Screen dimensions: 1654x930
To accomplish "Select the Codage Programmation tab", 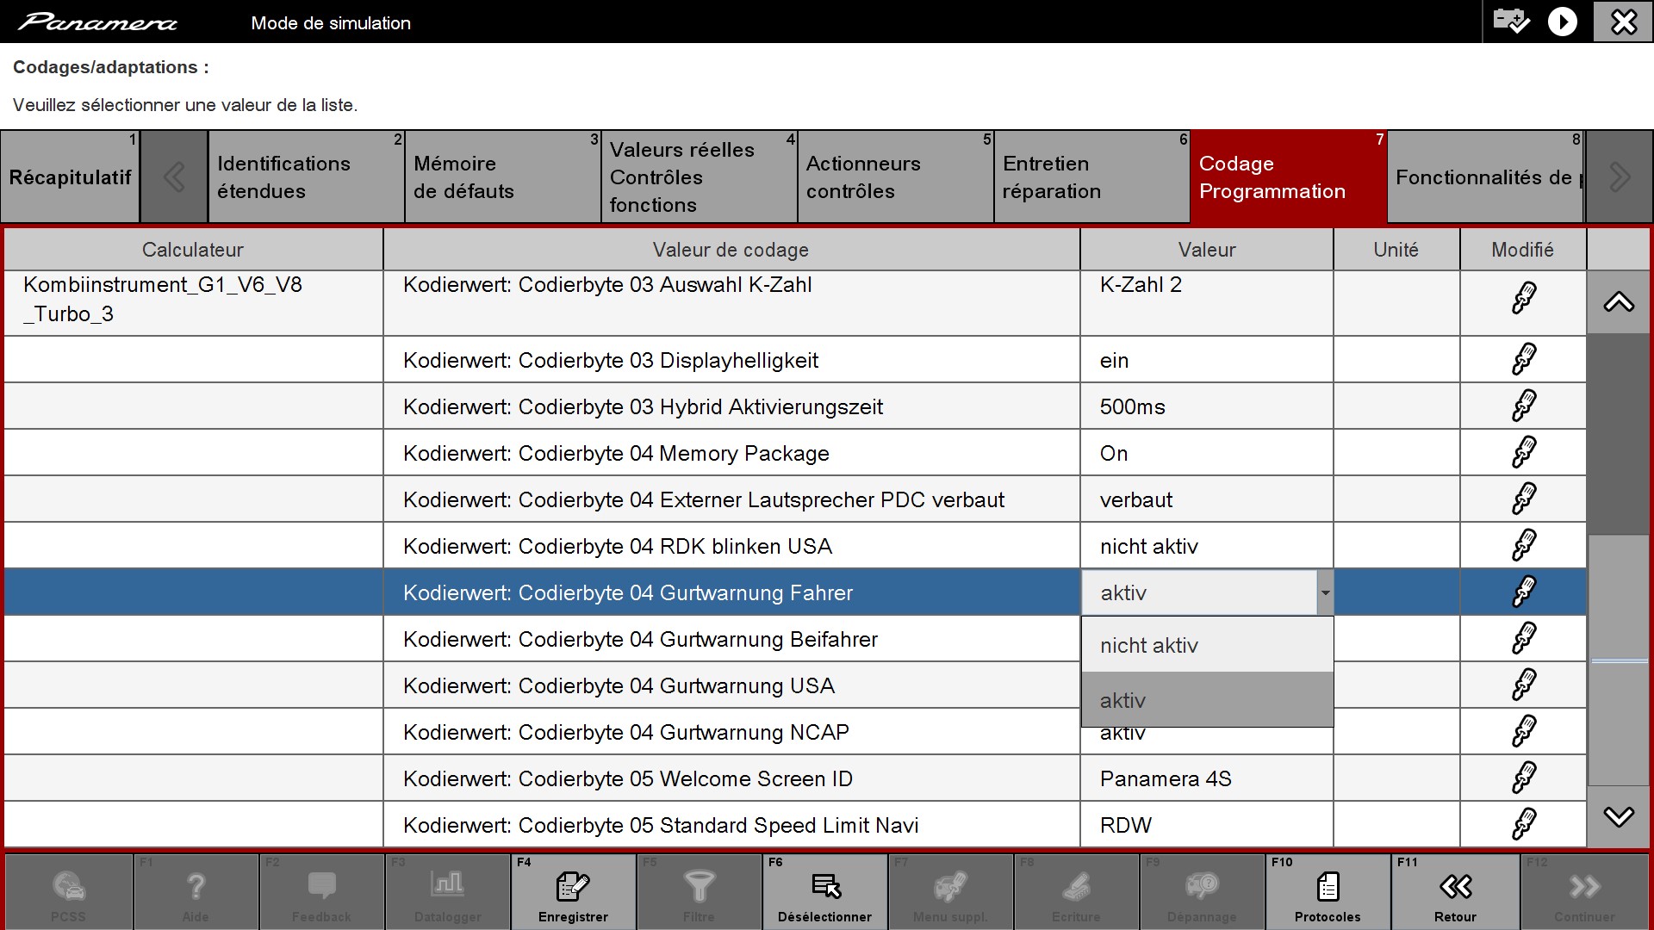I will pos(1289,177).
